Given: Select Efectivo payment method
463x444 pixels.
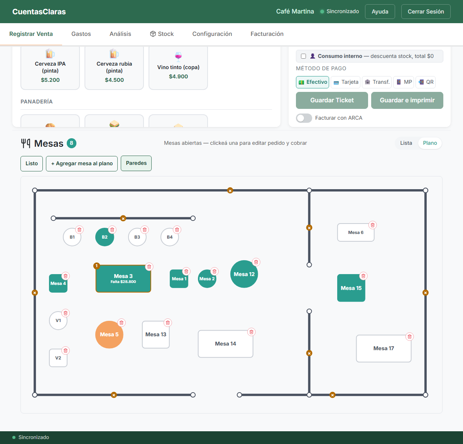Looking at the screenshot, I should [x=313, y=82].
